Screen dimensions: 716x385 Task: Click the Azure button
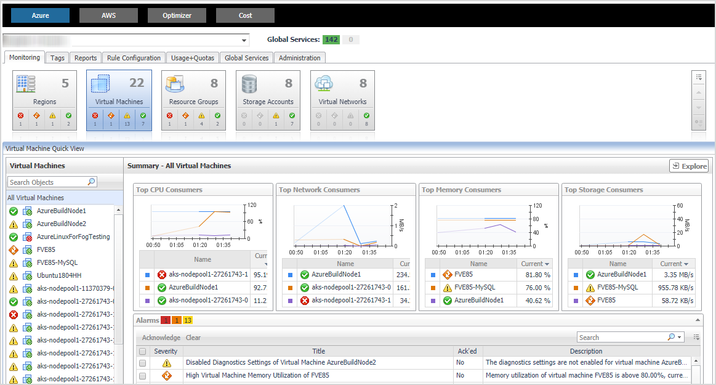(40, 15)
